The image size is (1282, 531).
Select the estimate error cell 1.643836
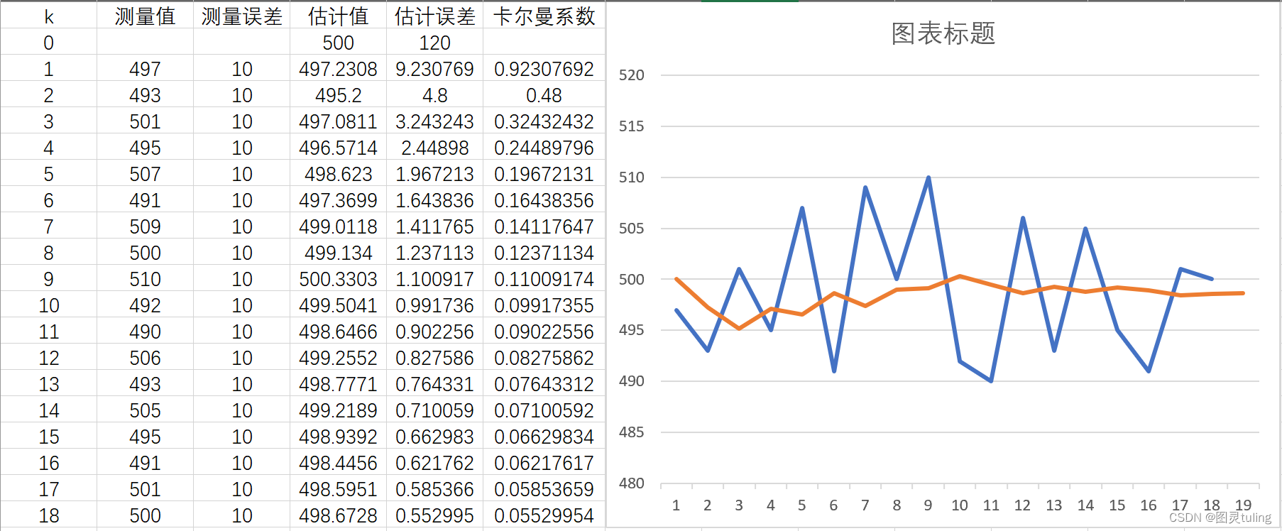click(x=434, y=200)
